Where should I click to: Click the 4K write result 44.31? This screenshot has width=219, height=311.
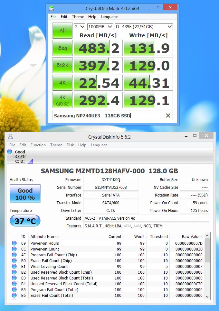(148, 83)
